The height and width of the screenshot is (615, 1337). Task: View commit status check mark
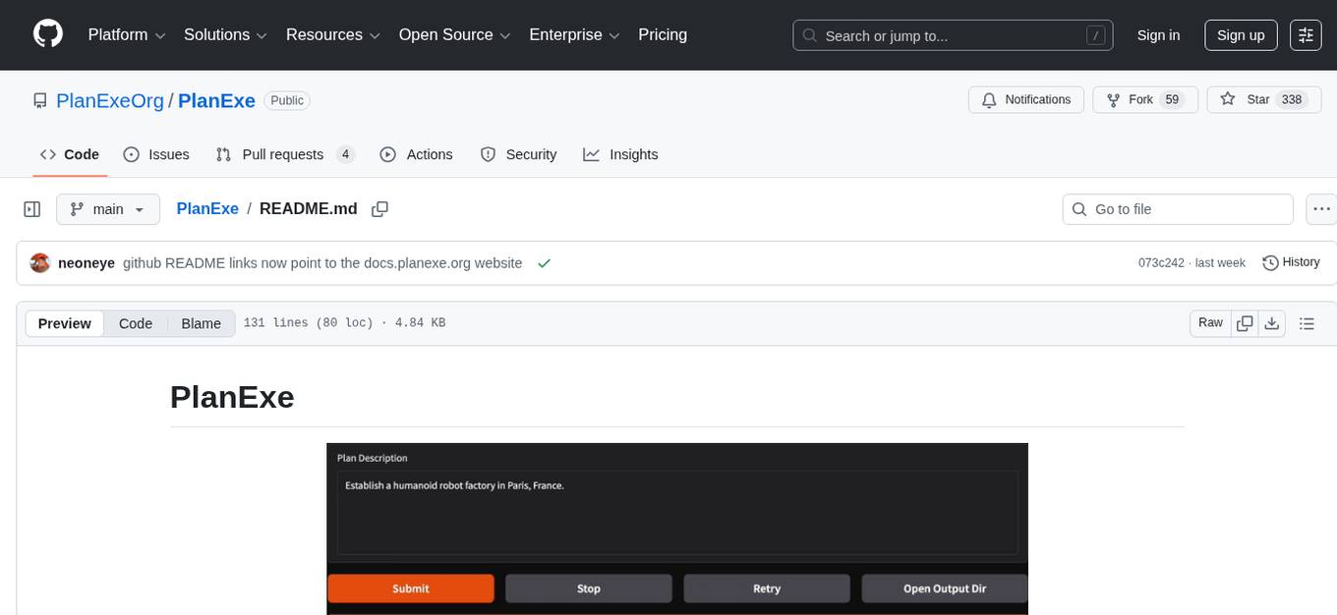pos(544,263)
